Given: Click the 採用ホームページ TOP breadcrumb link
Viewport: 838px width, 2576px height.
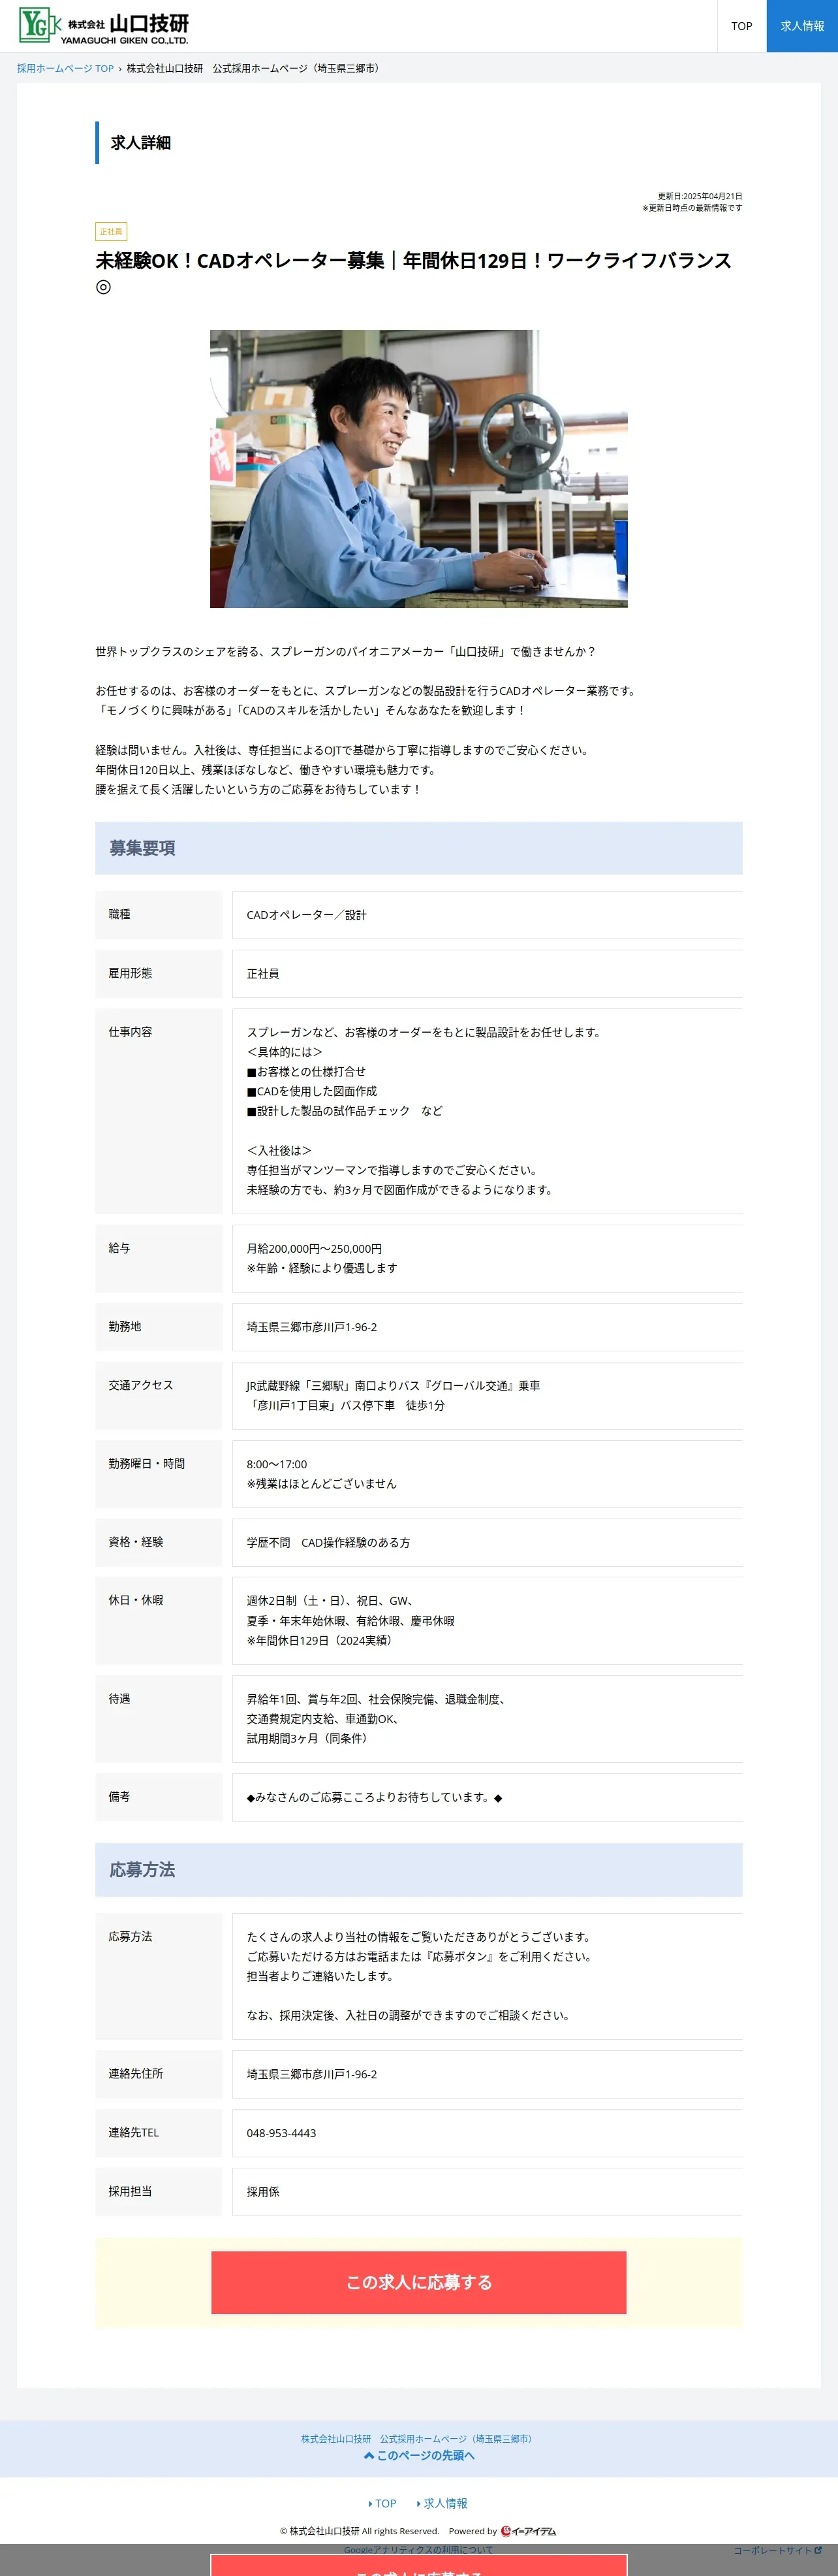Looking at the screenshot, I should [65, 68].
